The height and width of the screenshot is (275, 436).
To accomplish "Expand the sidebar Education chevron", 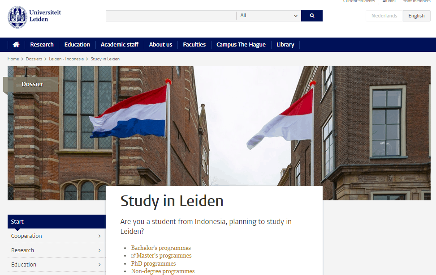I will pyautogui.click(x=99, y=265).
